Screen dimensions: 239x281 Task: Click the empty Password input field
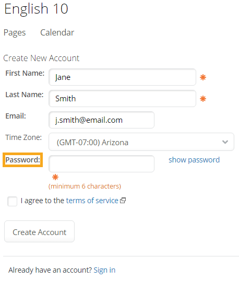[x=102, y=163]
